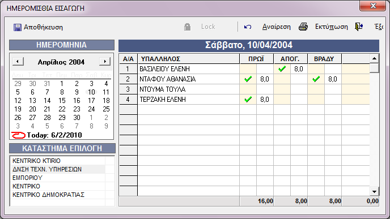The width and height of the screenshot is (390, 219).
Task: Select highlighted day 10 in calendar
Action: tap(91, 92)
